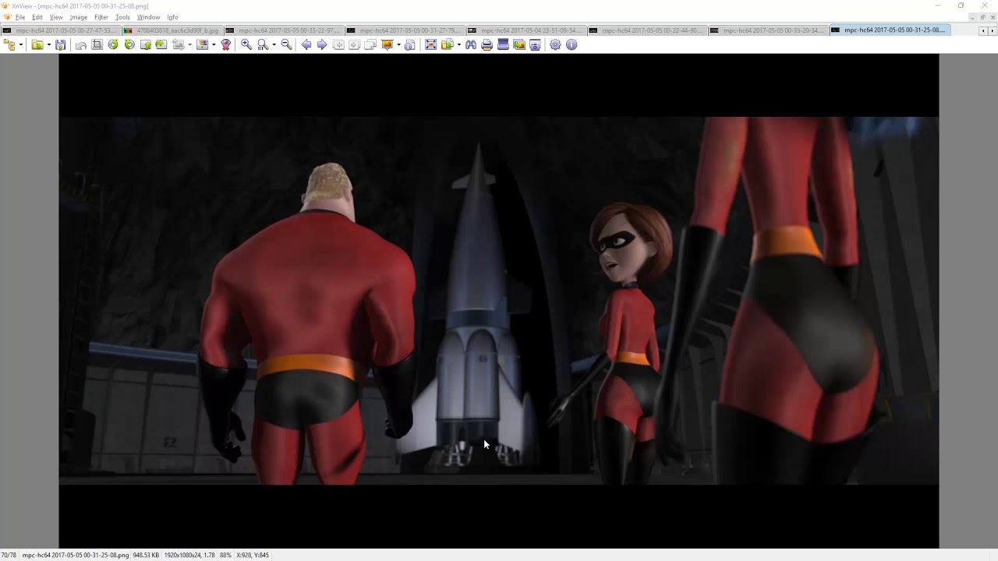
Task: Expand the Batch convert dropdown arrow
Action: (458, 45)
